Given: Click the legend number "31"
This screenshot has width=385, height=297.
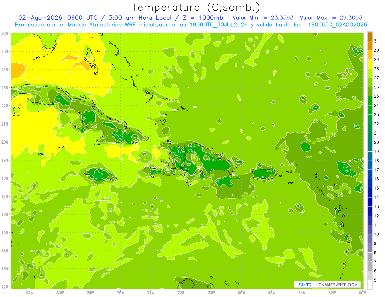Looking at the screenshot, I should point(377,41).
